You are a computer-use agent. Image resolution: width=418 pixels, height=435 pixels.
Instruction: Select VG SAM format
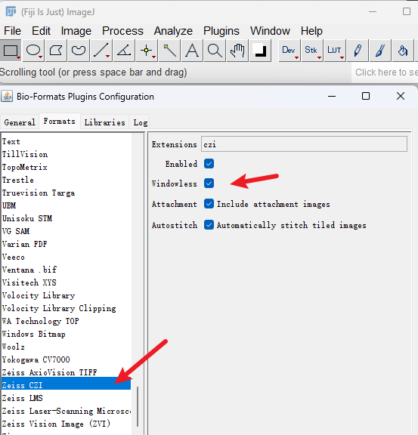coord(66,231)
